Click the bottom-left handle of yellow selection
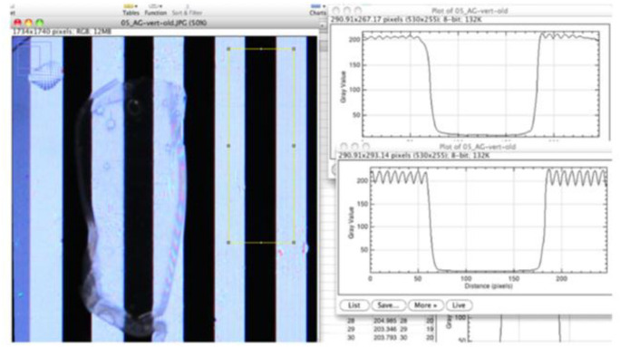 (x=228, y=242)
